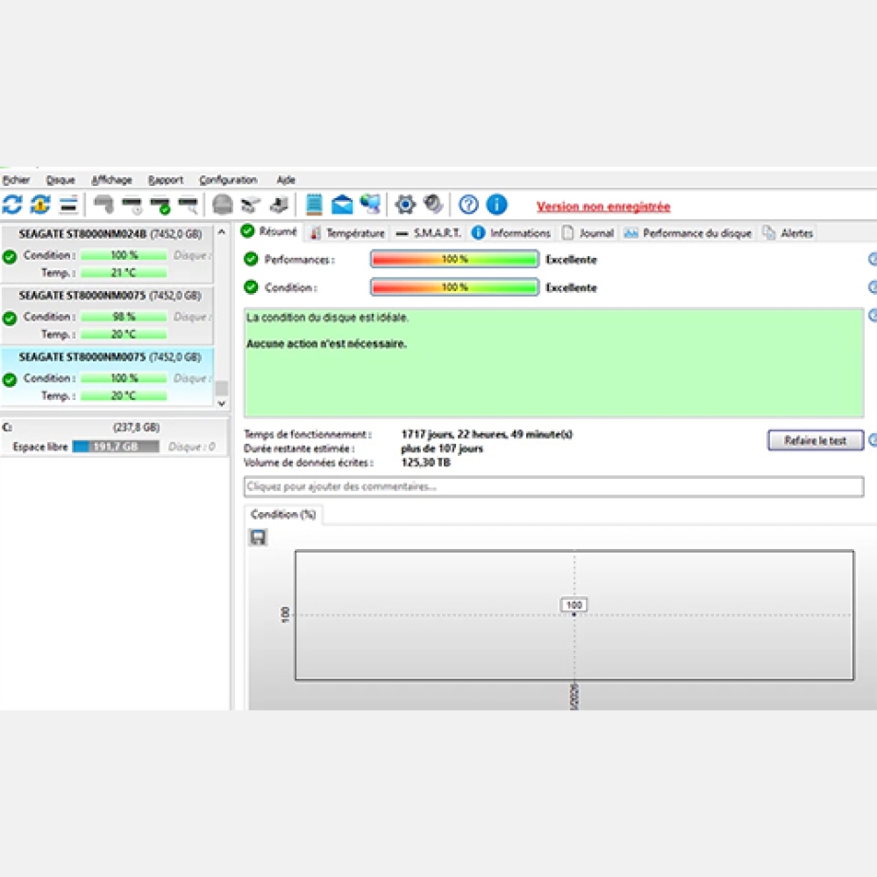Click the scanner-like device toolbar icon
This screenshot has height=877, width=877.
(x=250, y=206)
